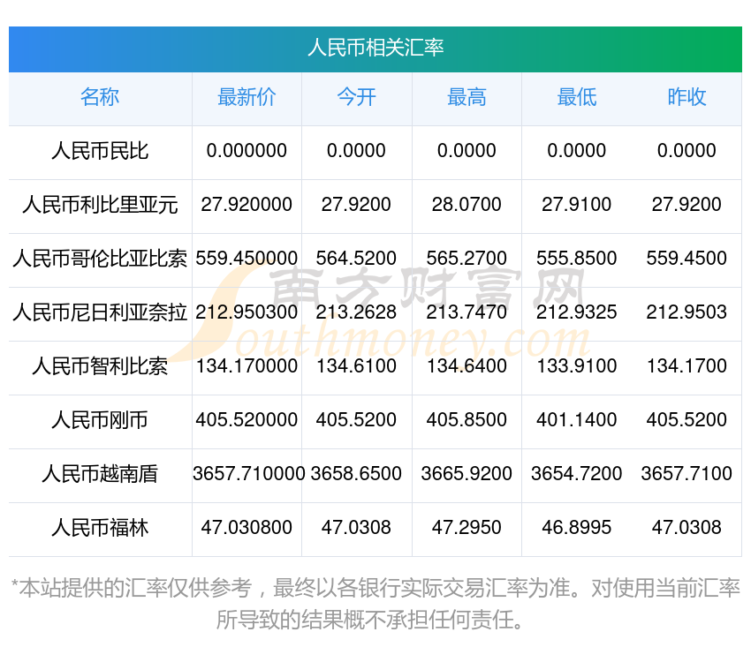Click the 人民币福林 row name

pos(100,528)
